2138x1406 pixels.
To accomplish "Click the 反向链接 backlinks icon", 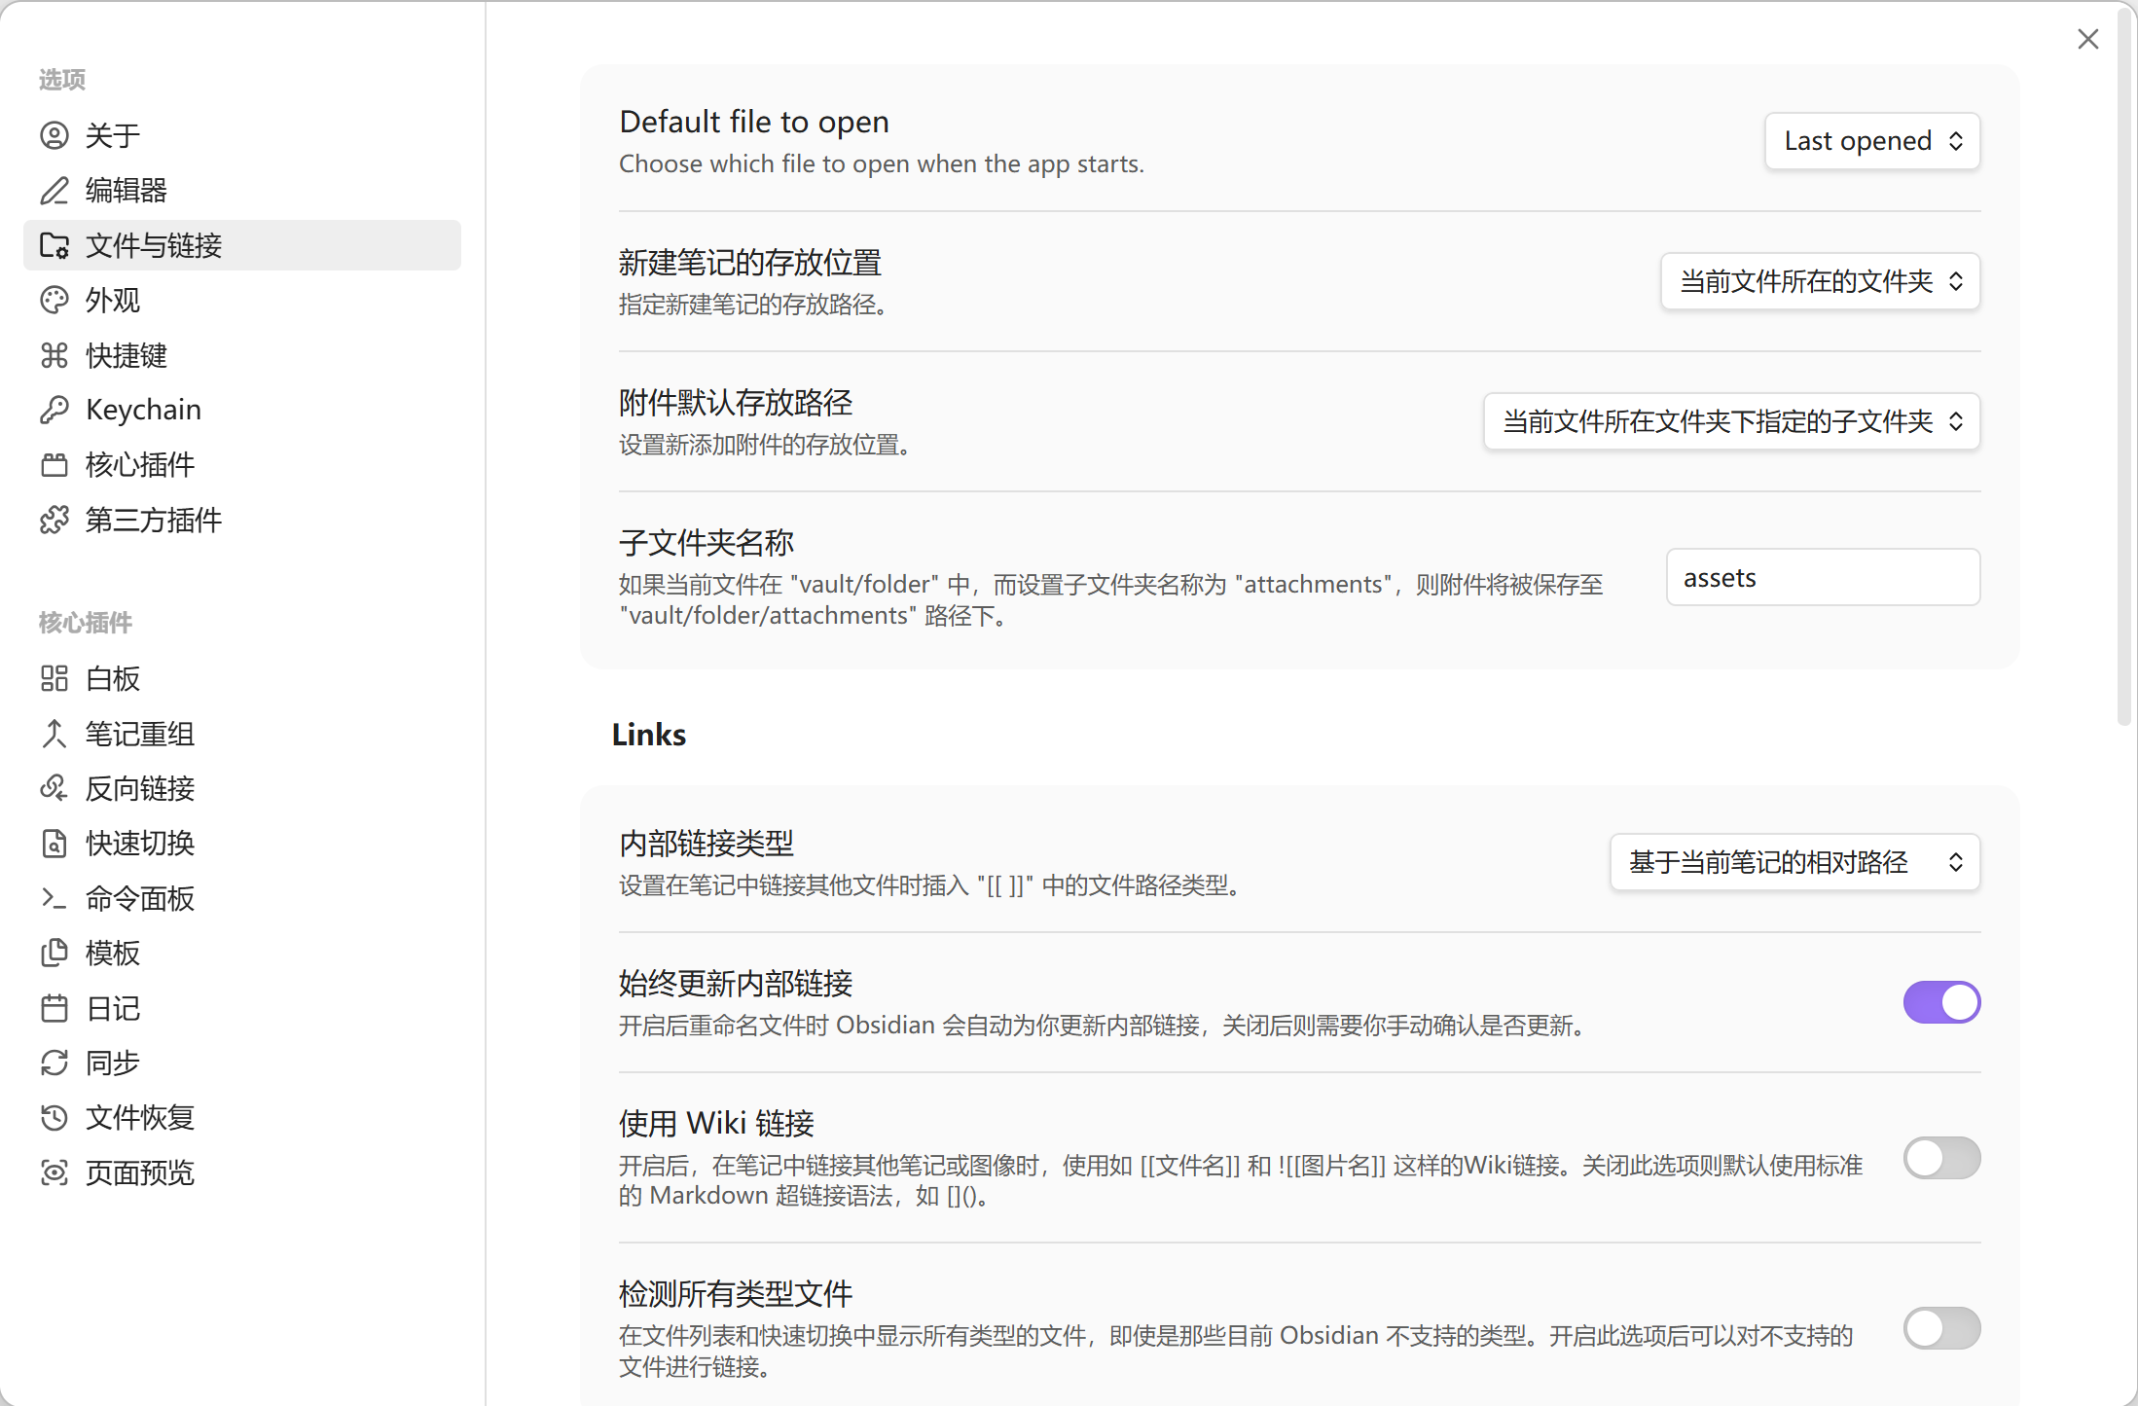I will (x=54, y=788).
